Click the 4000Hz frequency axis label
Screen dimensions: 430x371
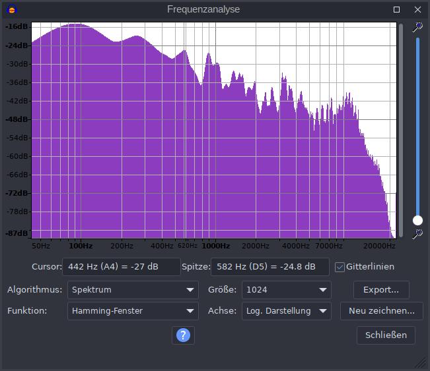tap(296, 246)
